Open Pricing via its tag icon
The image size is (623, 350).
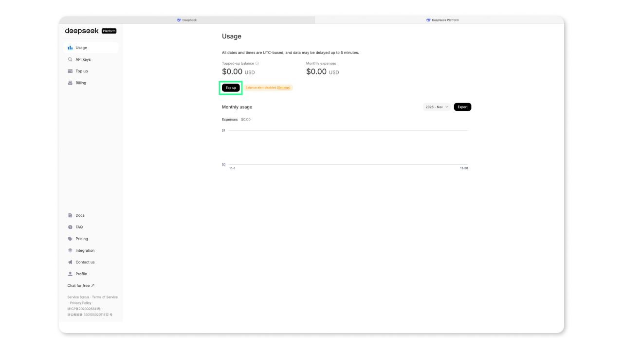[x=70, y=239]
